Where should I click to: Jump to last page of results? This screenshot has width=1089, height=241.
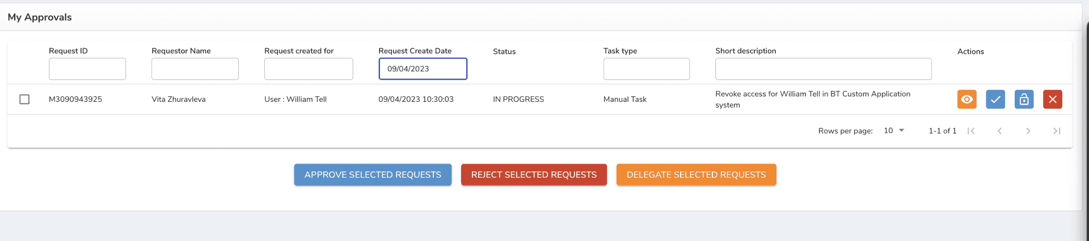pos(1056,131)
